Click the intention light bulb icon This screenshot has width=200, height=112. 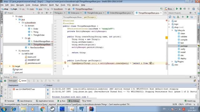65,63
